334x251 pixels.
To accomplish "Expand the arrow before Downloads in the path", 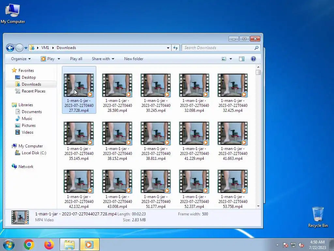I will (x=53, y=48).
